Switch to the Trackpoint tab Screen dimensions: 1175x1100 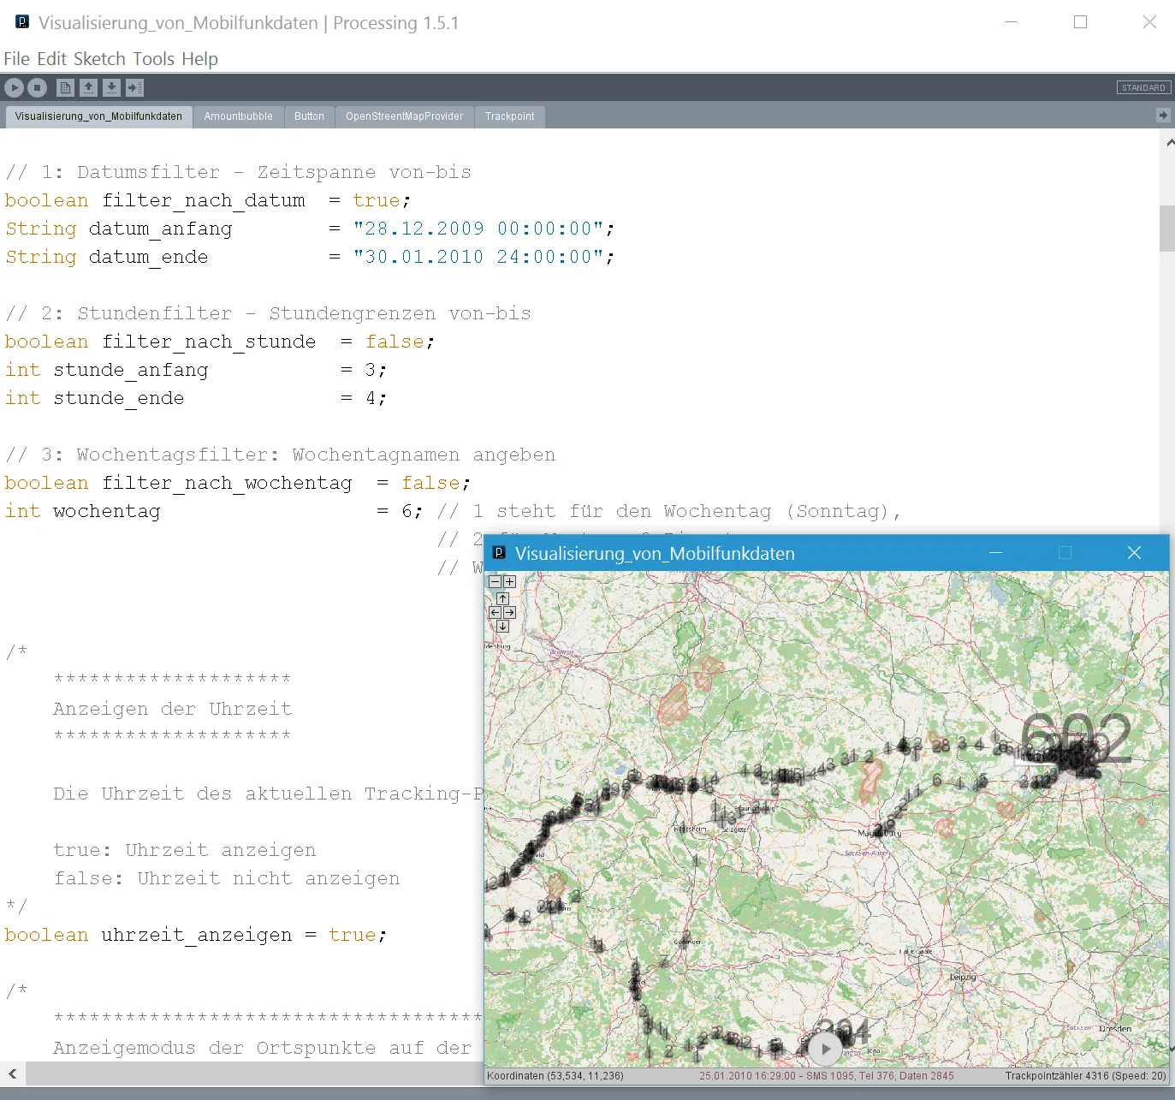tap(509, 116)
